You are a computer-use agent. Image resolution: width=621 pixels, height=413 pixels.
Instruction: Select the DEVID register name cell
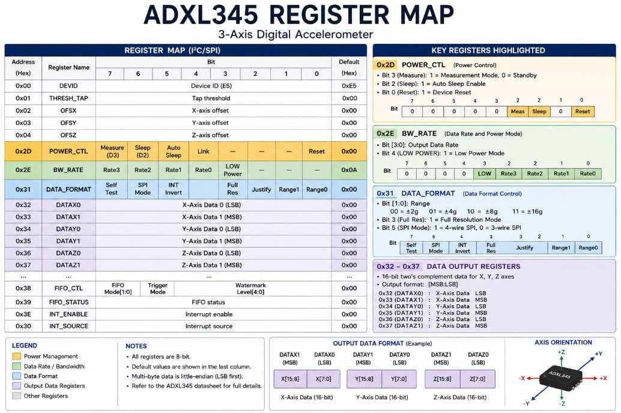pos(68,85)
